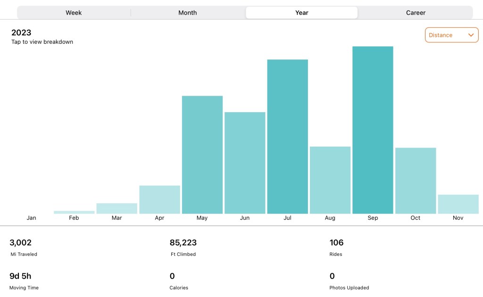Switch to the Week tab
Screen dimensions: 483x297
[x=74, y=13]
